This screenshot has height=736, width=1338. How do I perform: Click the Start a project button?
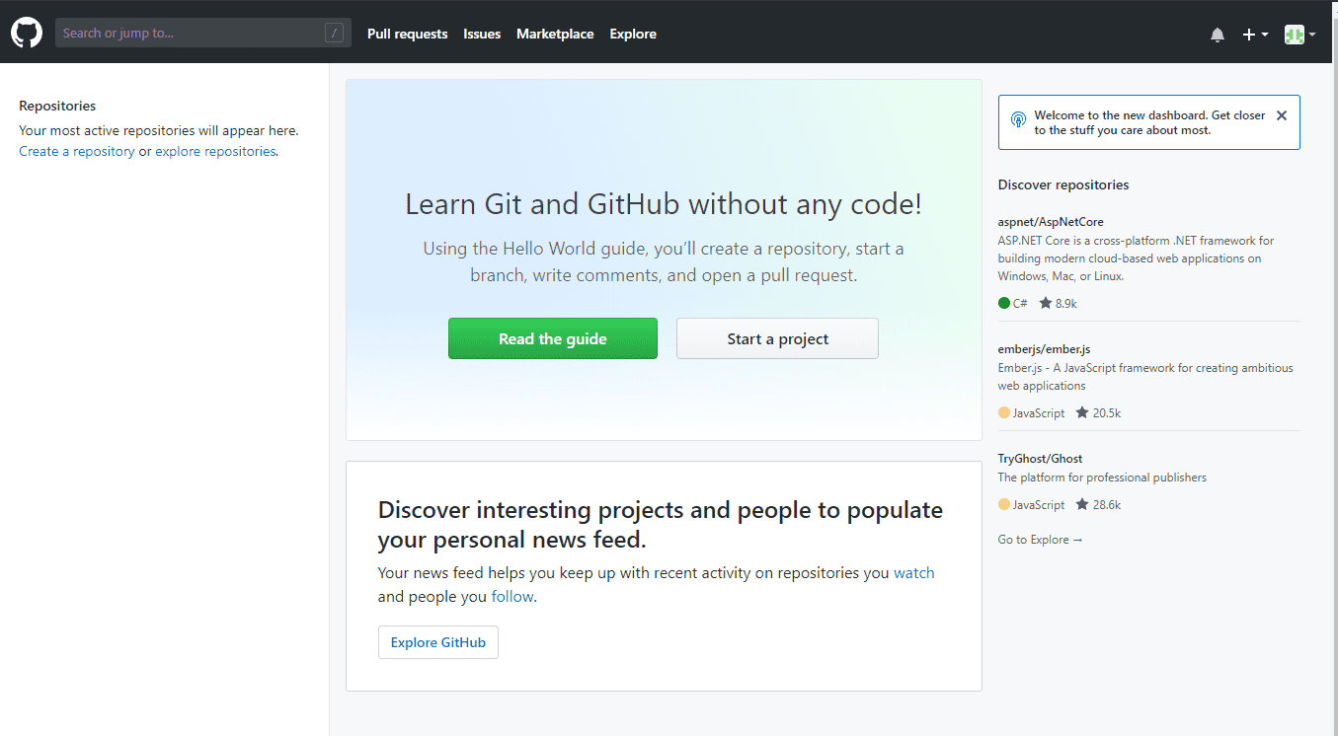777,338
